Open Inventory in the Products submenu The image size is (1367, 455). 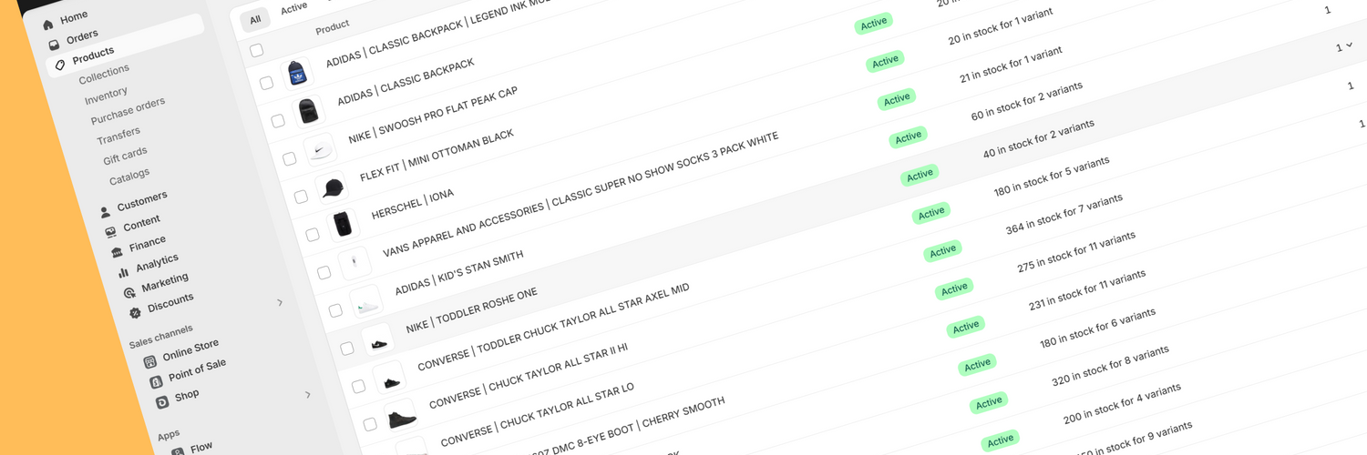click(106, 96)
